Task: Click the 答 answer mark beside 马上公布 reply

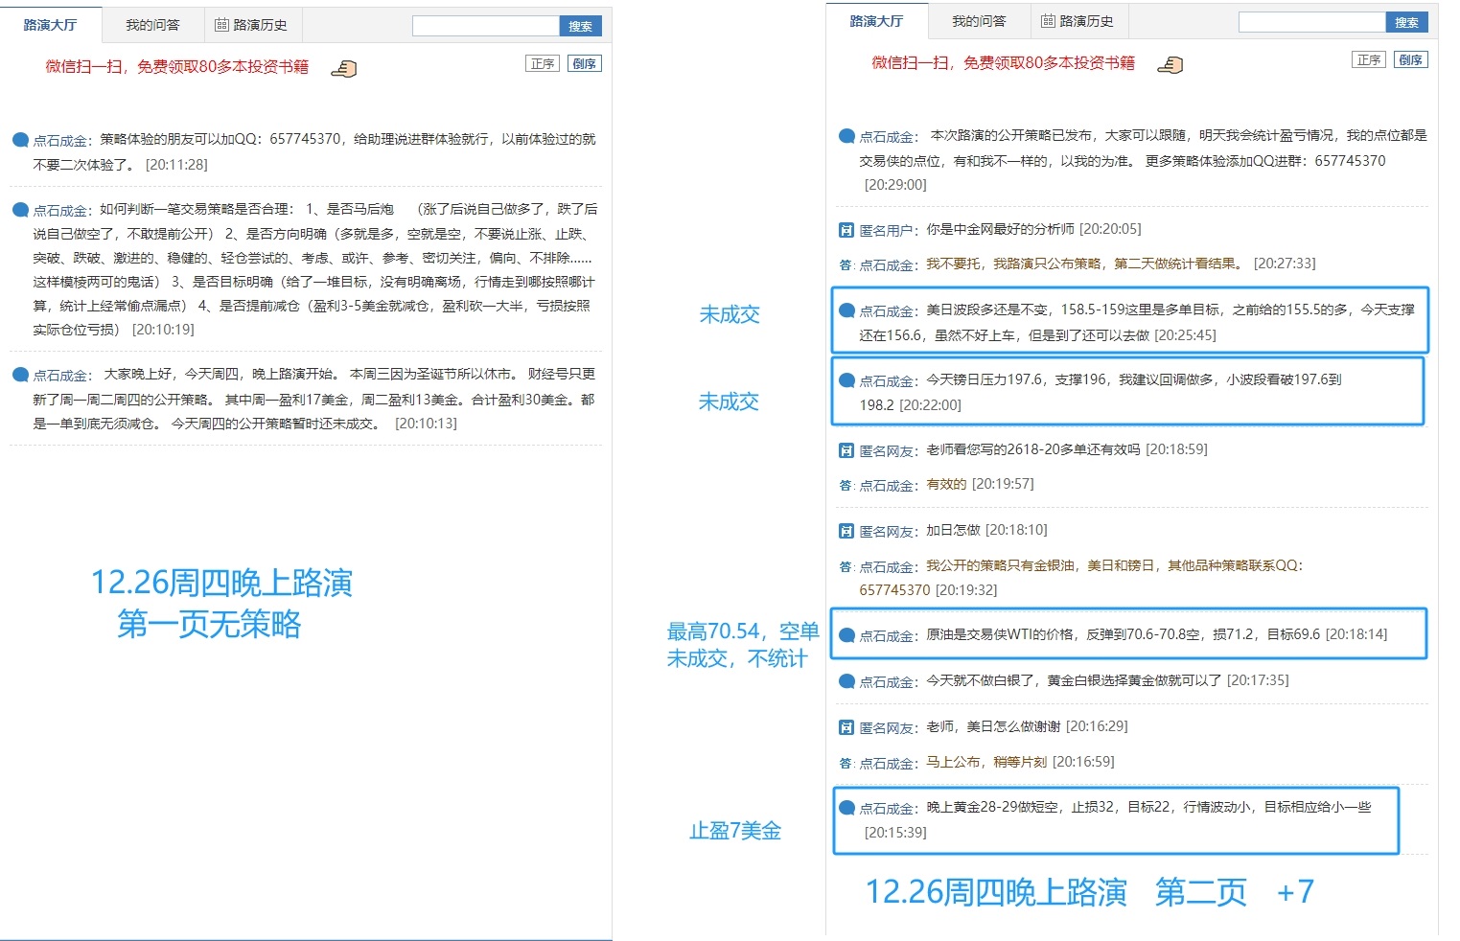Action: (846, 764)
